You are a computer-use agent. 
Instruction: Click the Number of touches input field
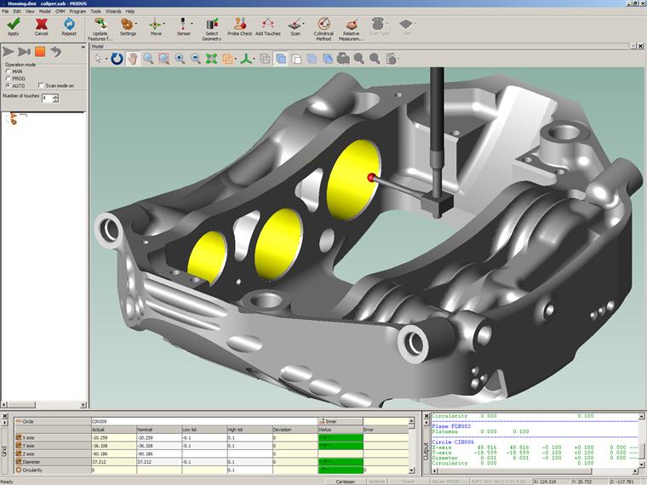coord(46,98)
